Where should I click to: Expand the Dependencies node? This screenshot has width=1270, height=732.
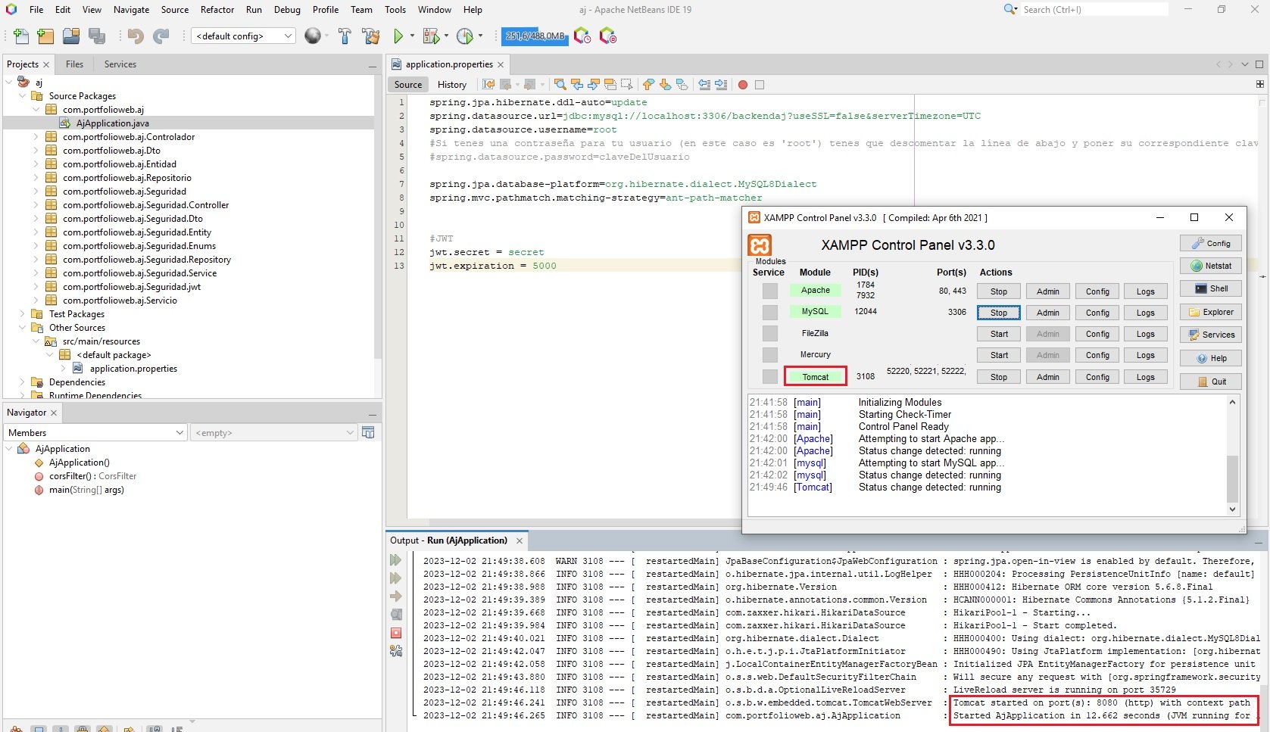coord(23,382)
